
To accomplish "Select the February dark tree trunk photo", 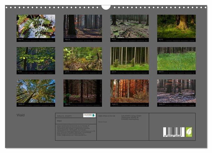I will pyautogui.click(x=82, y=26).
